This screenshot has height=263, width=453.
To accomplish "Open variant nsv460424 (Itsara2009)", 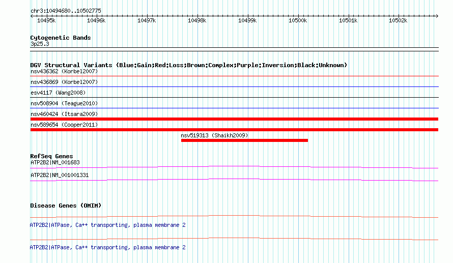I will [64, 114].
